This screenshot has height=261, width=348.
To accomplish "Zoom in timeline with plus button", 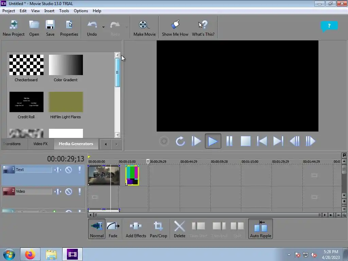I will tap(331, 215).
